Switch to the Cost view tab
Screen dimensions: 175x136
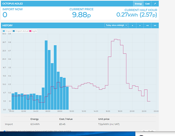tap(147, 4)
